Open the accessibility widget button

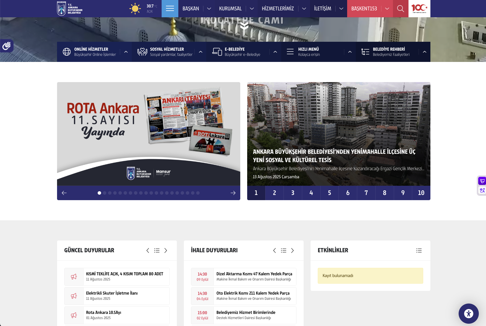469,314
